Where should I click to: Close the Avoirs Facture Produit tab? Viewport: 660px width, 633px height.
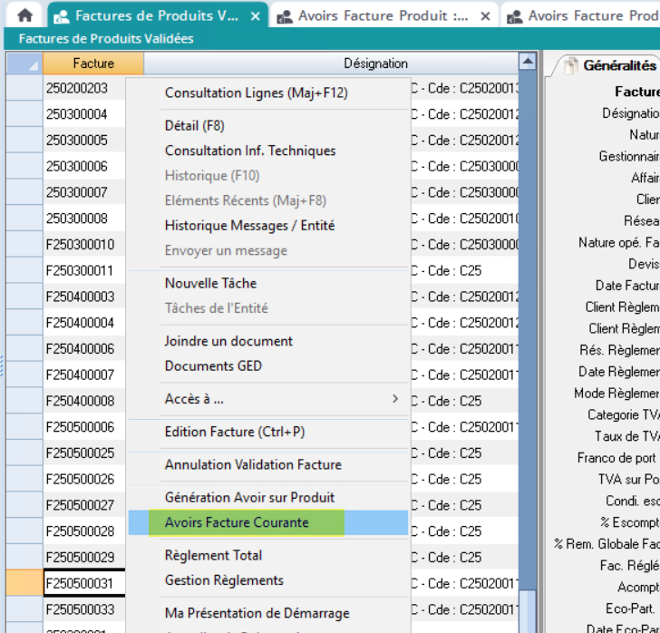coord(486,16)
